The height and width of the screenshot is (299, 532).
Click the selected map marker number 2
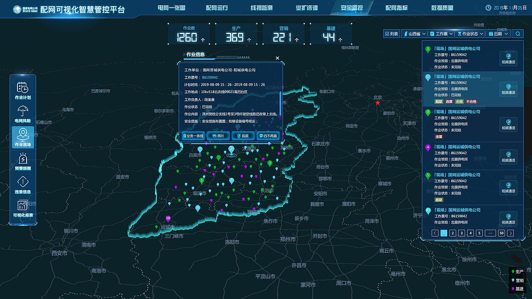point(232,149)
